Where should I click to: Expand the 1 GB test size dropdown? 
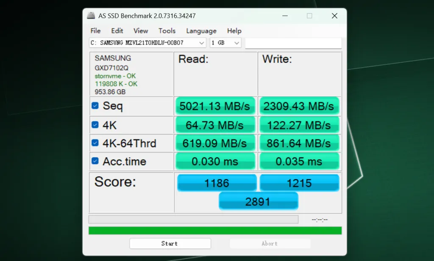coord(225,43)
